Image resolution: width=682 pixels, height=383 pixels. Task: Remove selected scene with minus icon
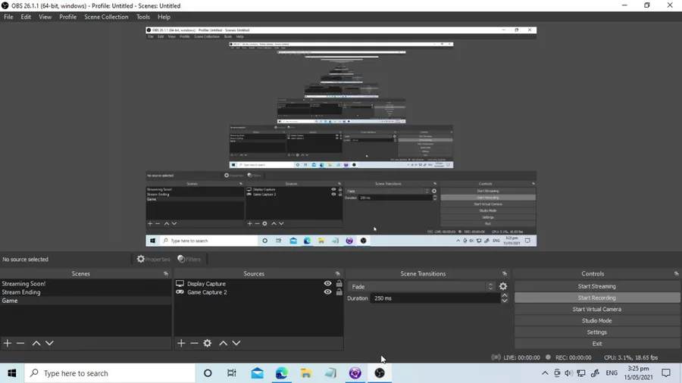coord(20,343)
